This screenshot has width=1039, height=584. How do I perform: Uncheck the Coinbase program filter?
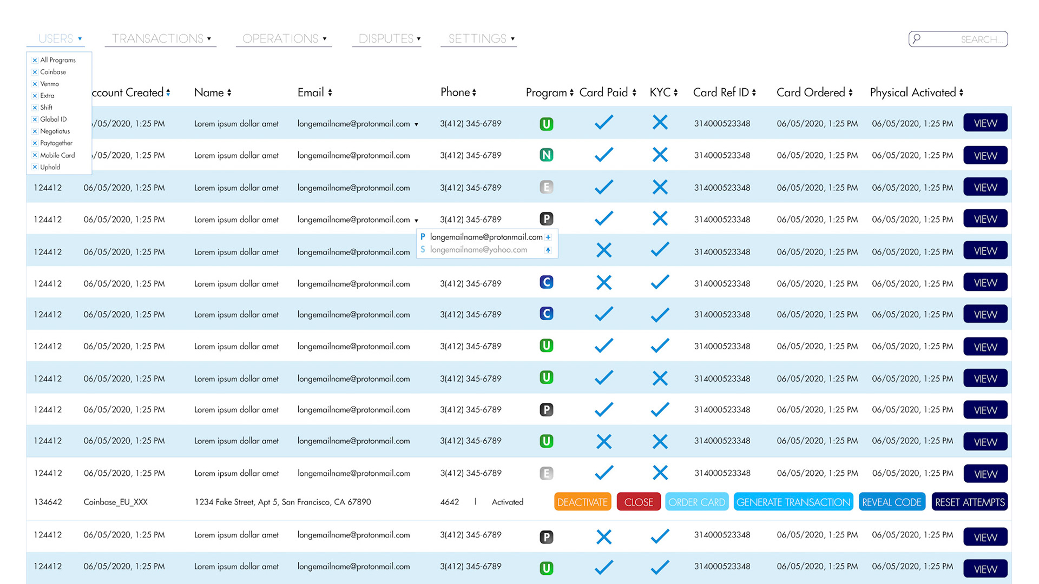tap(35, 72)
